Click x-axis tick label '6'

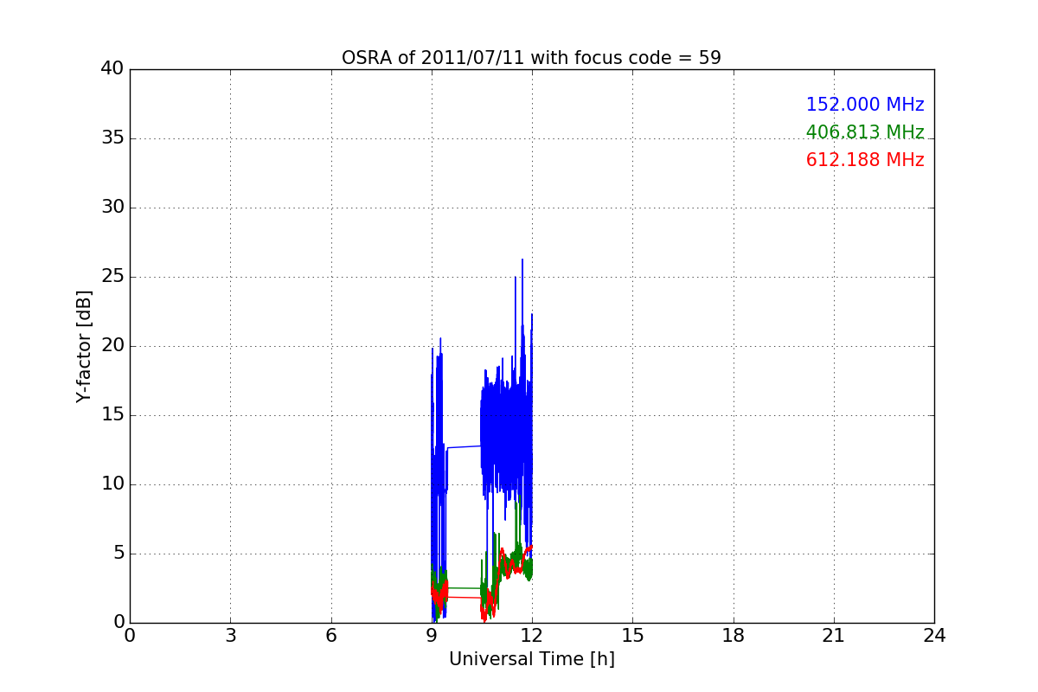[x=331, y=635]
